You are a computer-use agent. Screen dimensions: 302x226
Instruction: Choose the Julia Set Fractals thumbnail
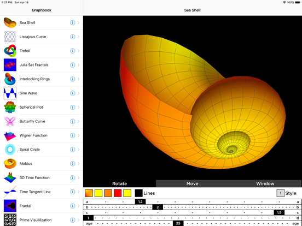click(10, 65)
